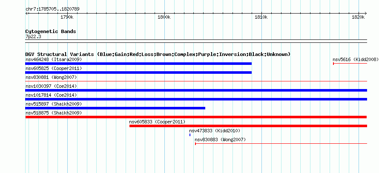Open the nsv1030397 (Coe2014) variant label
The image size is (379, 173).
click(51, 86)
